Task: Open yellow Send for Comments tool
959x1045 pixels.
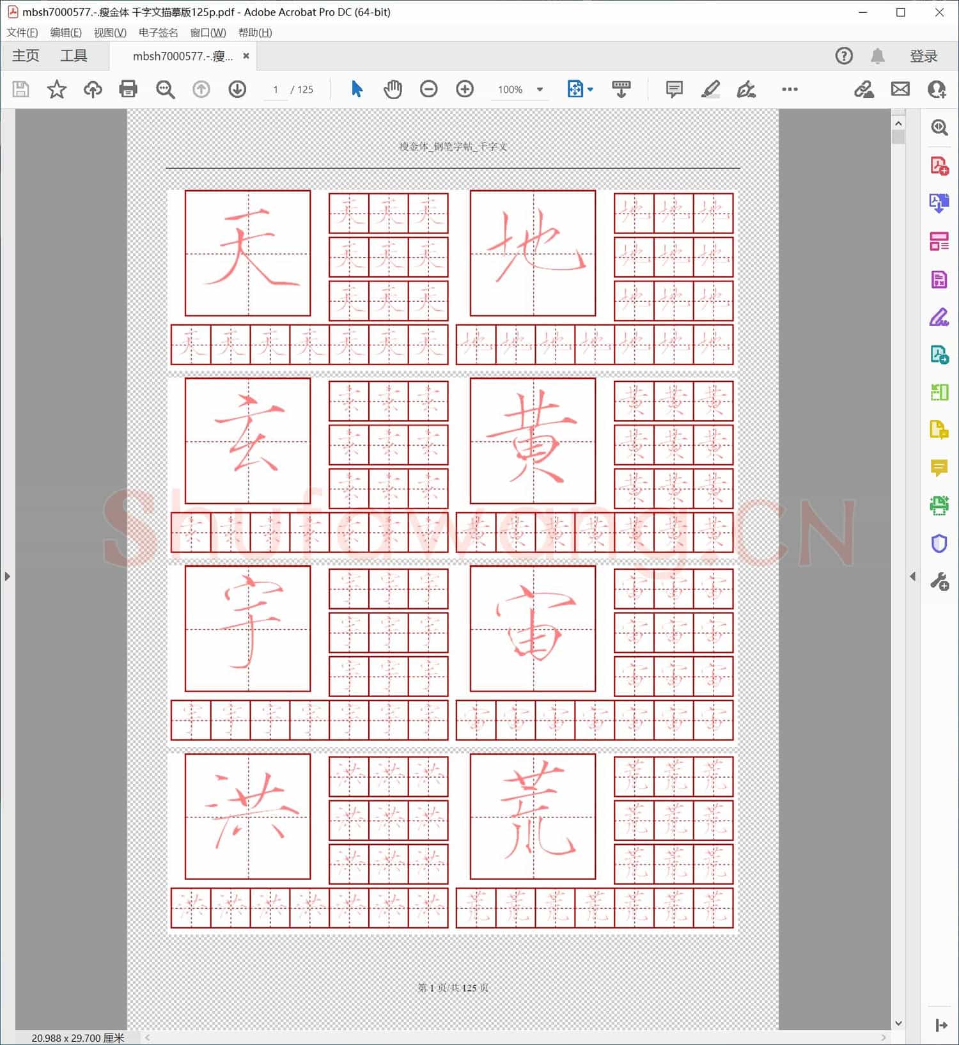Action: [x=939, y=430]
